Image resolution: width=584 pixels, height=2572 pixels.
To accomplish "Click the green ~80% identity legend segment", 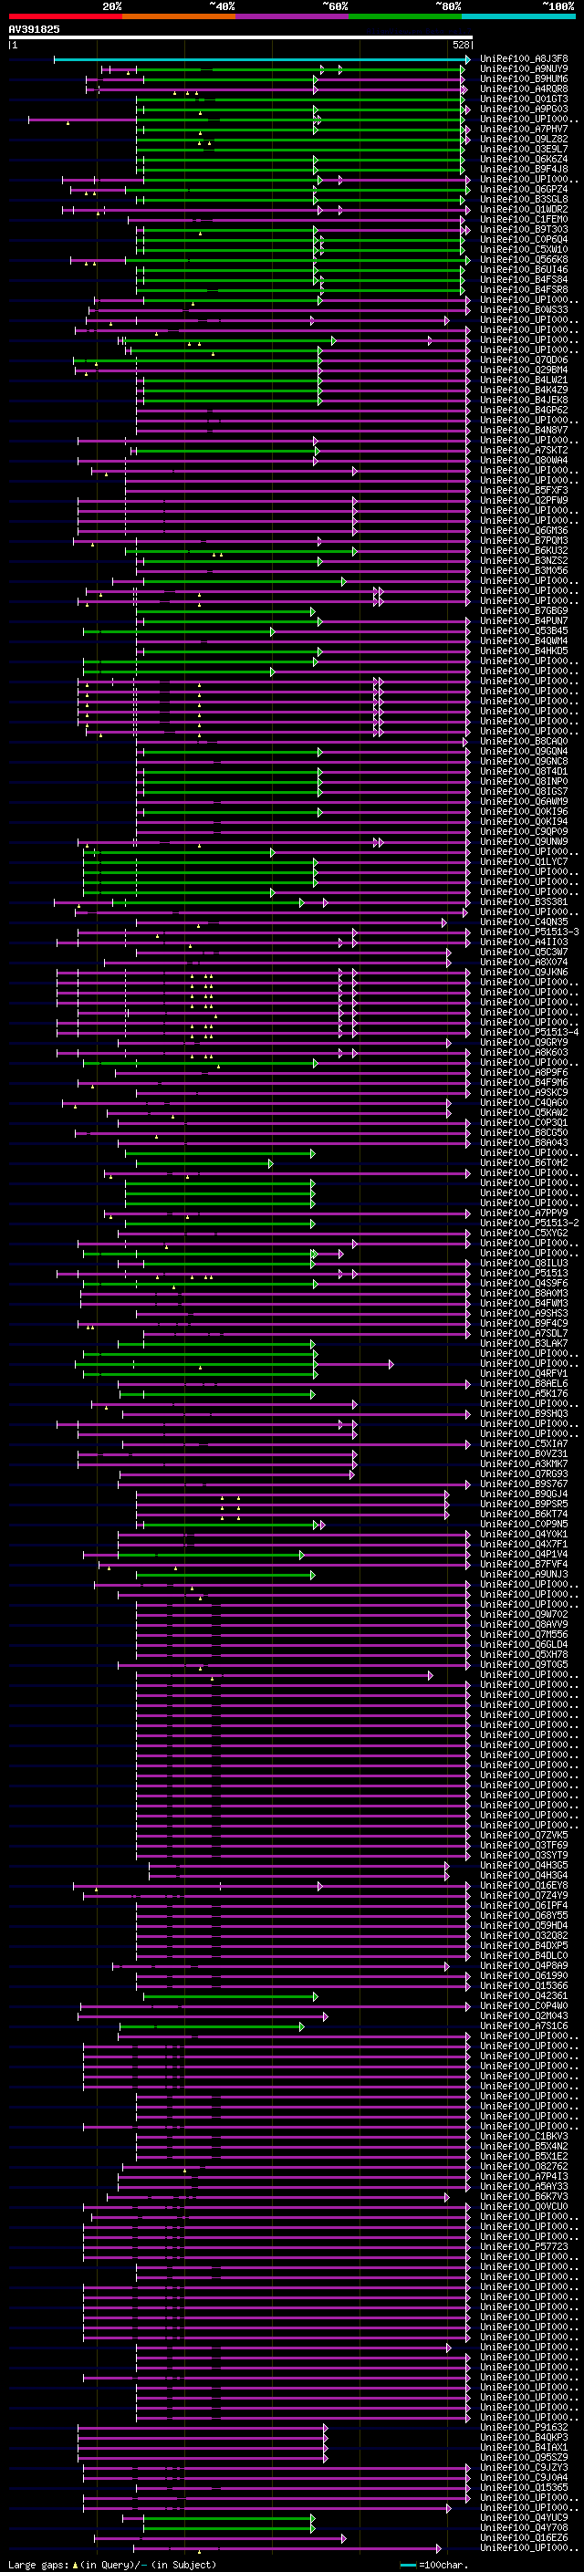I will 405,16.
